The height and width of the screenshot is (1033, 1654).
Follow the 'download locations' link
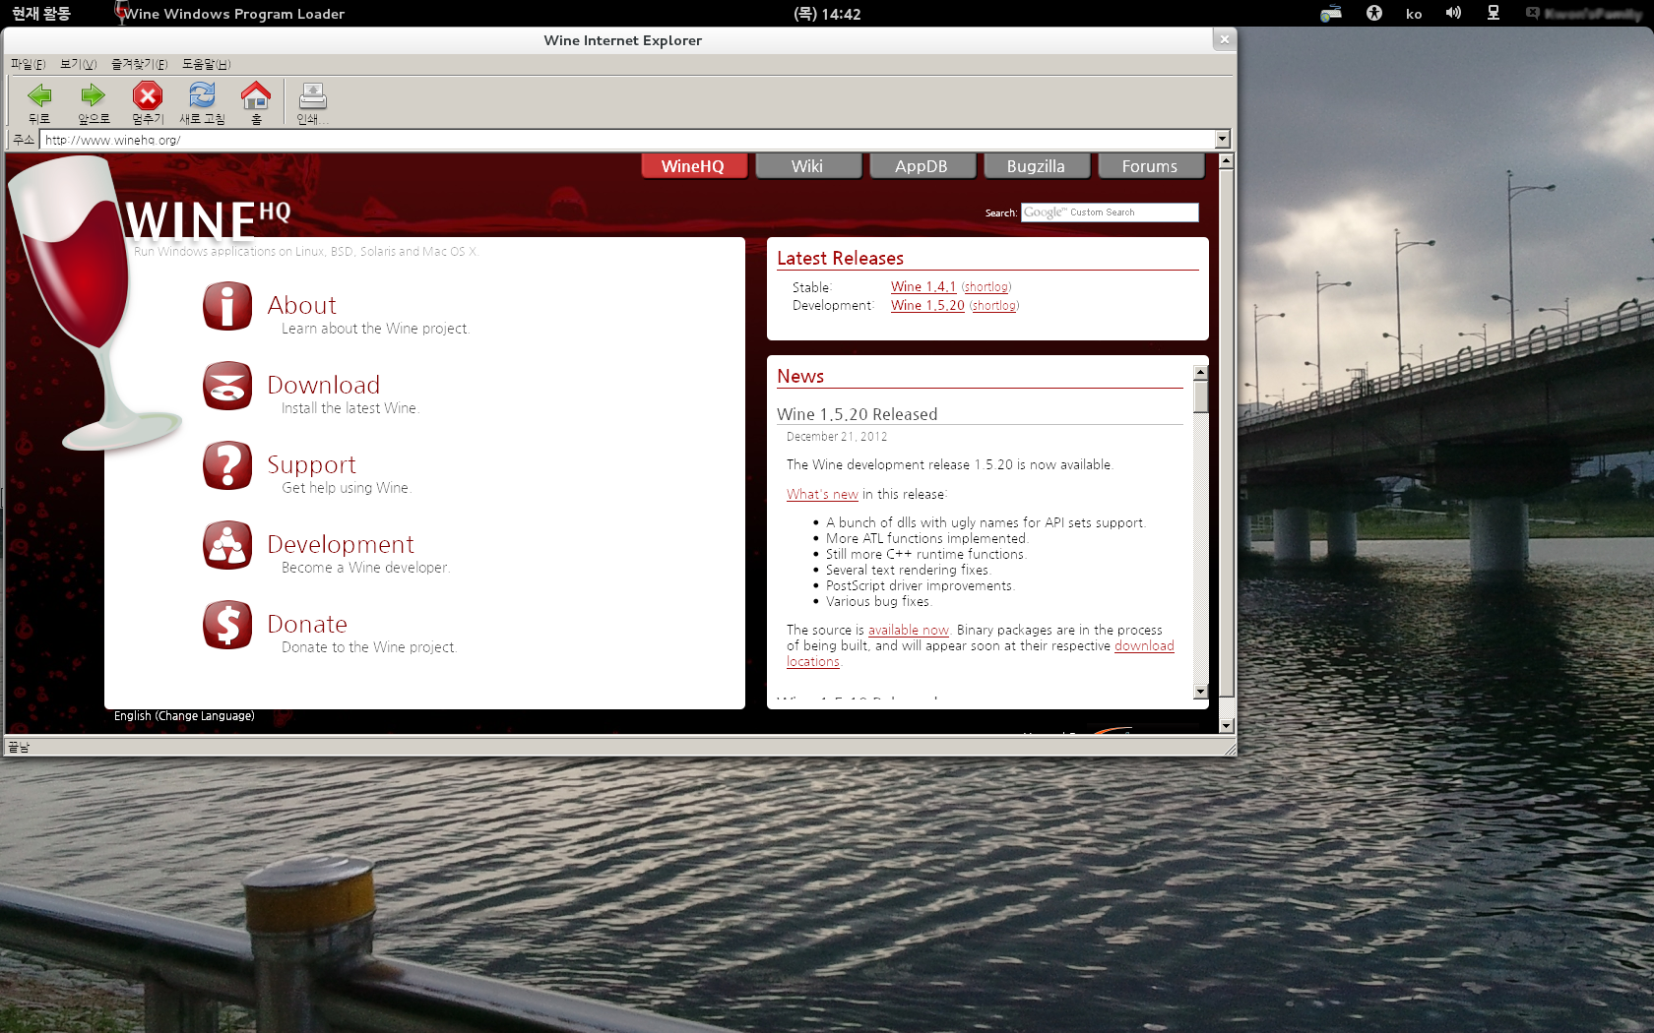click(1144, 646)
